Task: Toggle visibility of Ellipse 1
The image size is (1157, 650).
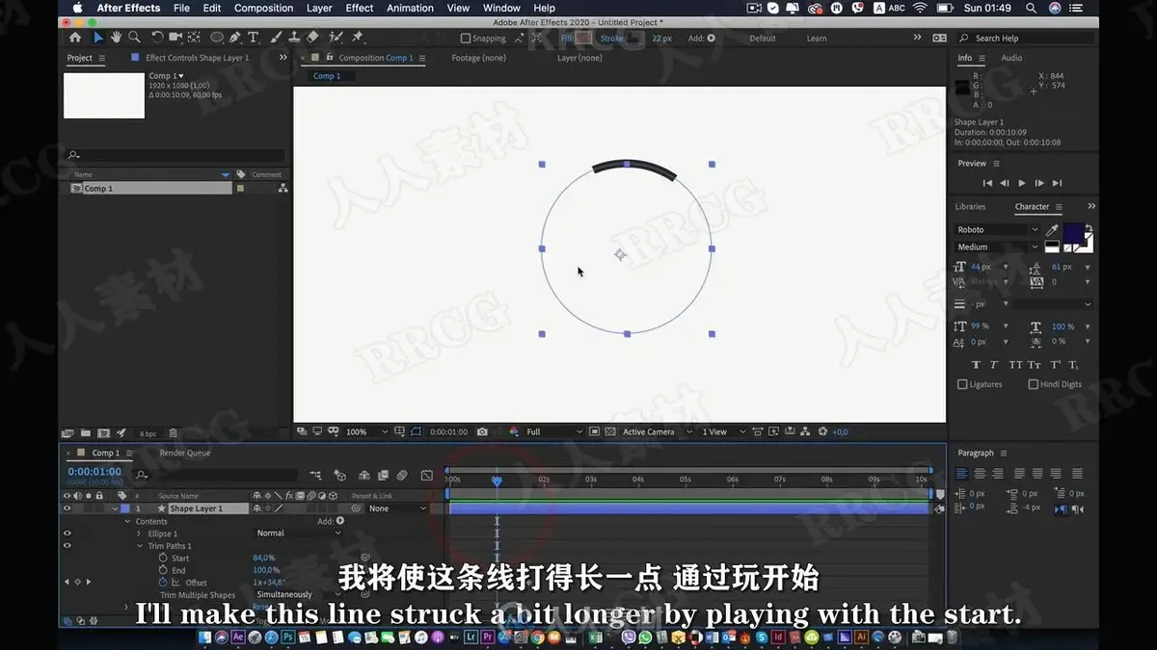Action: (67, 533)
